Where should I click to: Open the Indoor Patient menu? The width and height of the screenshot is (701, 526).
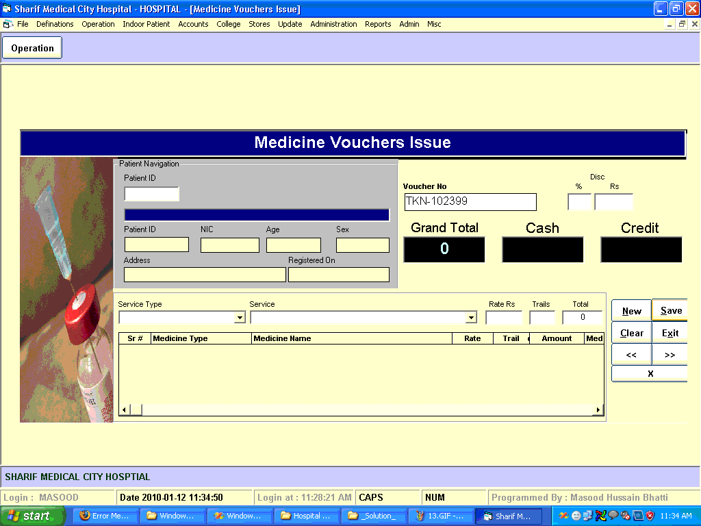click(146, 24)
